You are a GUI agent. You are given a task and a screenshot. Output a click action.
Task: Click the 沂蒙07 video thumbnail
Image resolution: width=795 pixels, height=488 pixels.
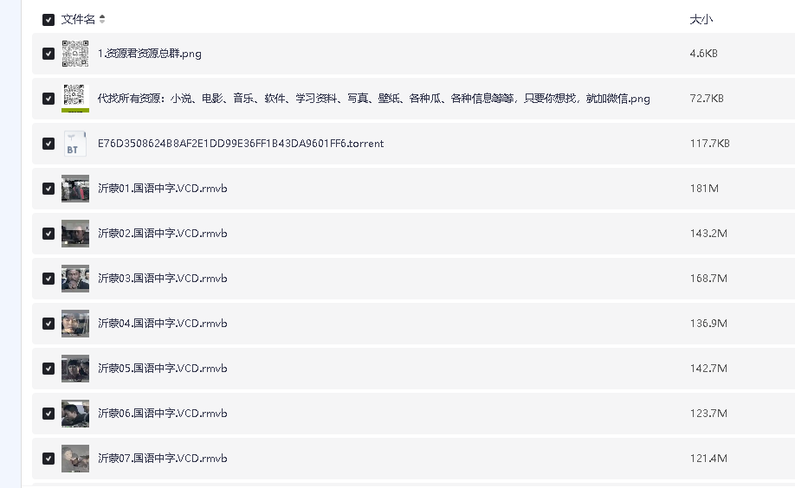(x=75, y=459)
